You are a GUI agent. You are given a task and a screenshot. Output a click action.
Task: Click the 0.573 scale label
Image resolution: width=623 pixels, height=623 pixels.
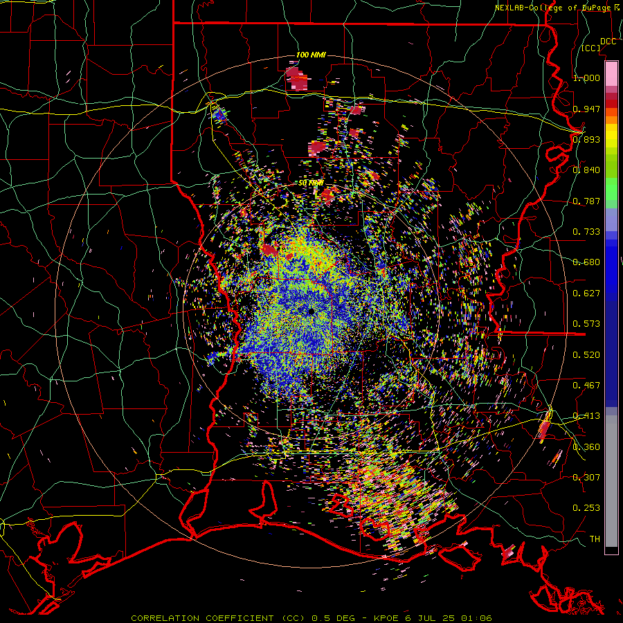pyautogui.click(x=586, y=324)
